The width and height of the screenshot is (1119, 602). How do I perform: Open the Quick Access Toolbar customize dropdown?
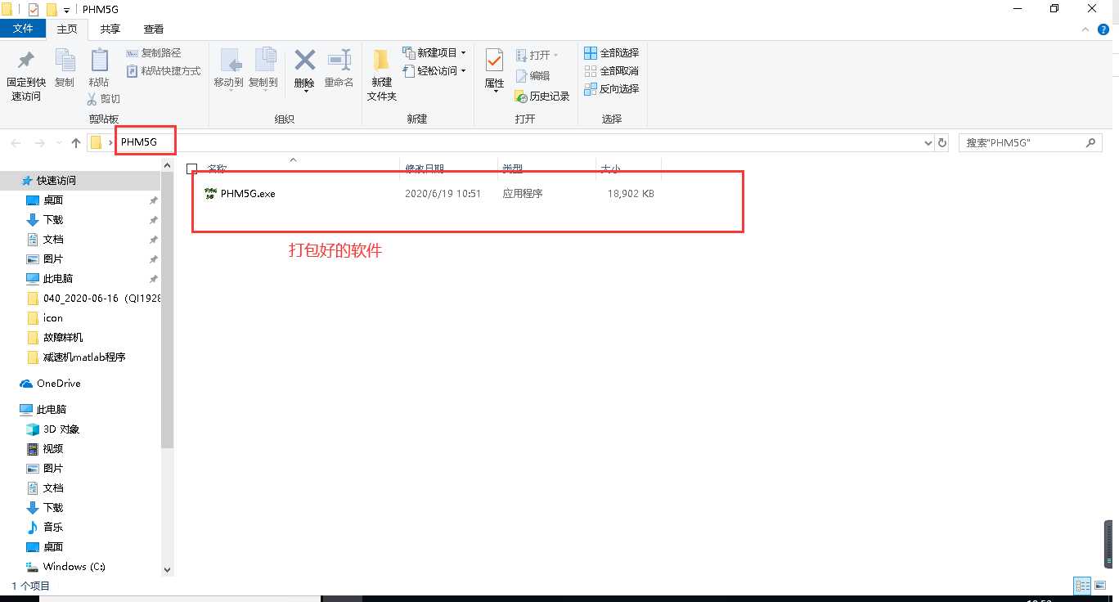click(66, 10)
